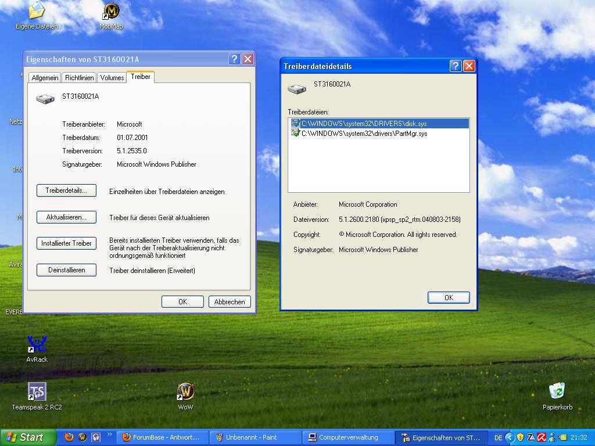595x446 pixels.
Task: Click the Deinstallieren button
Action: click(66, 270)
